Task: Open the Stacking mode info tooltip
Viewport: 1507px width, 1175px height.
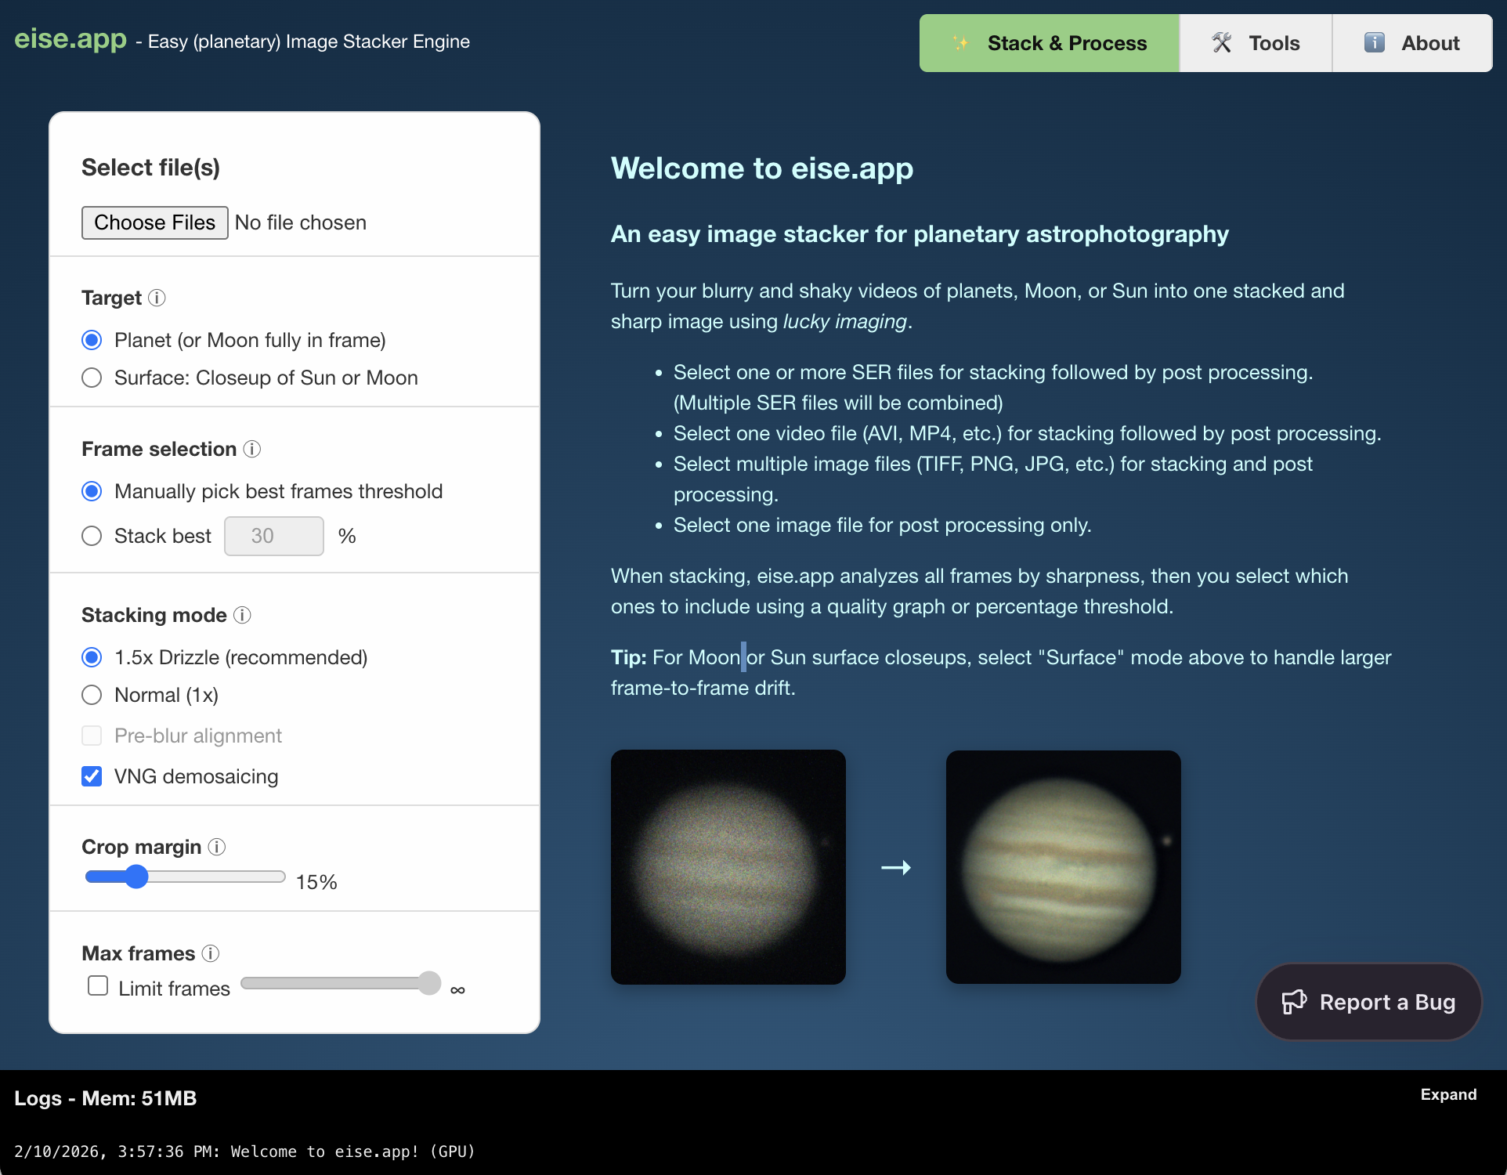Action: tap(241, 616)
